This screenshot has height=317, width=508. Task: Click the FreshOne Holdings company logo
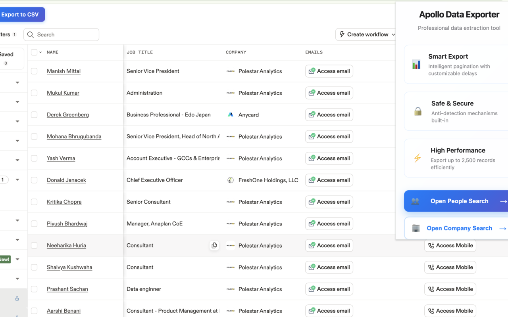[x=231, y=180]
